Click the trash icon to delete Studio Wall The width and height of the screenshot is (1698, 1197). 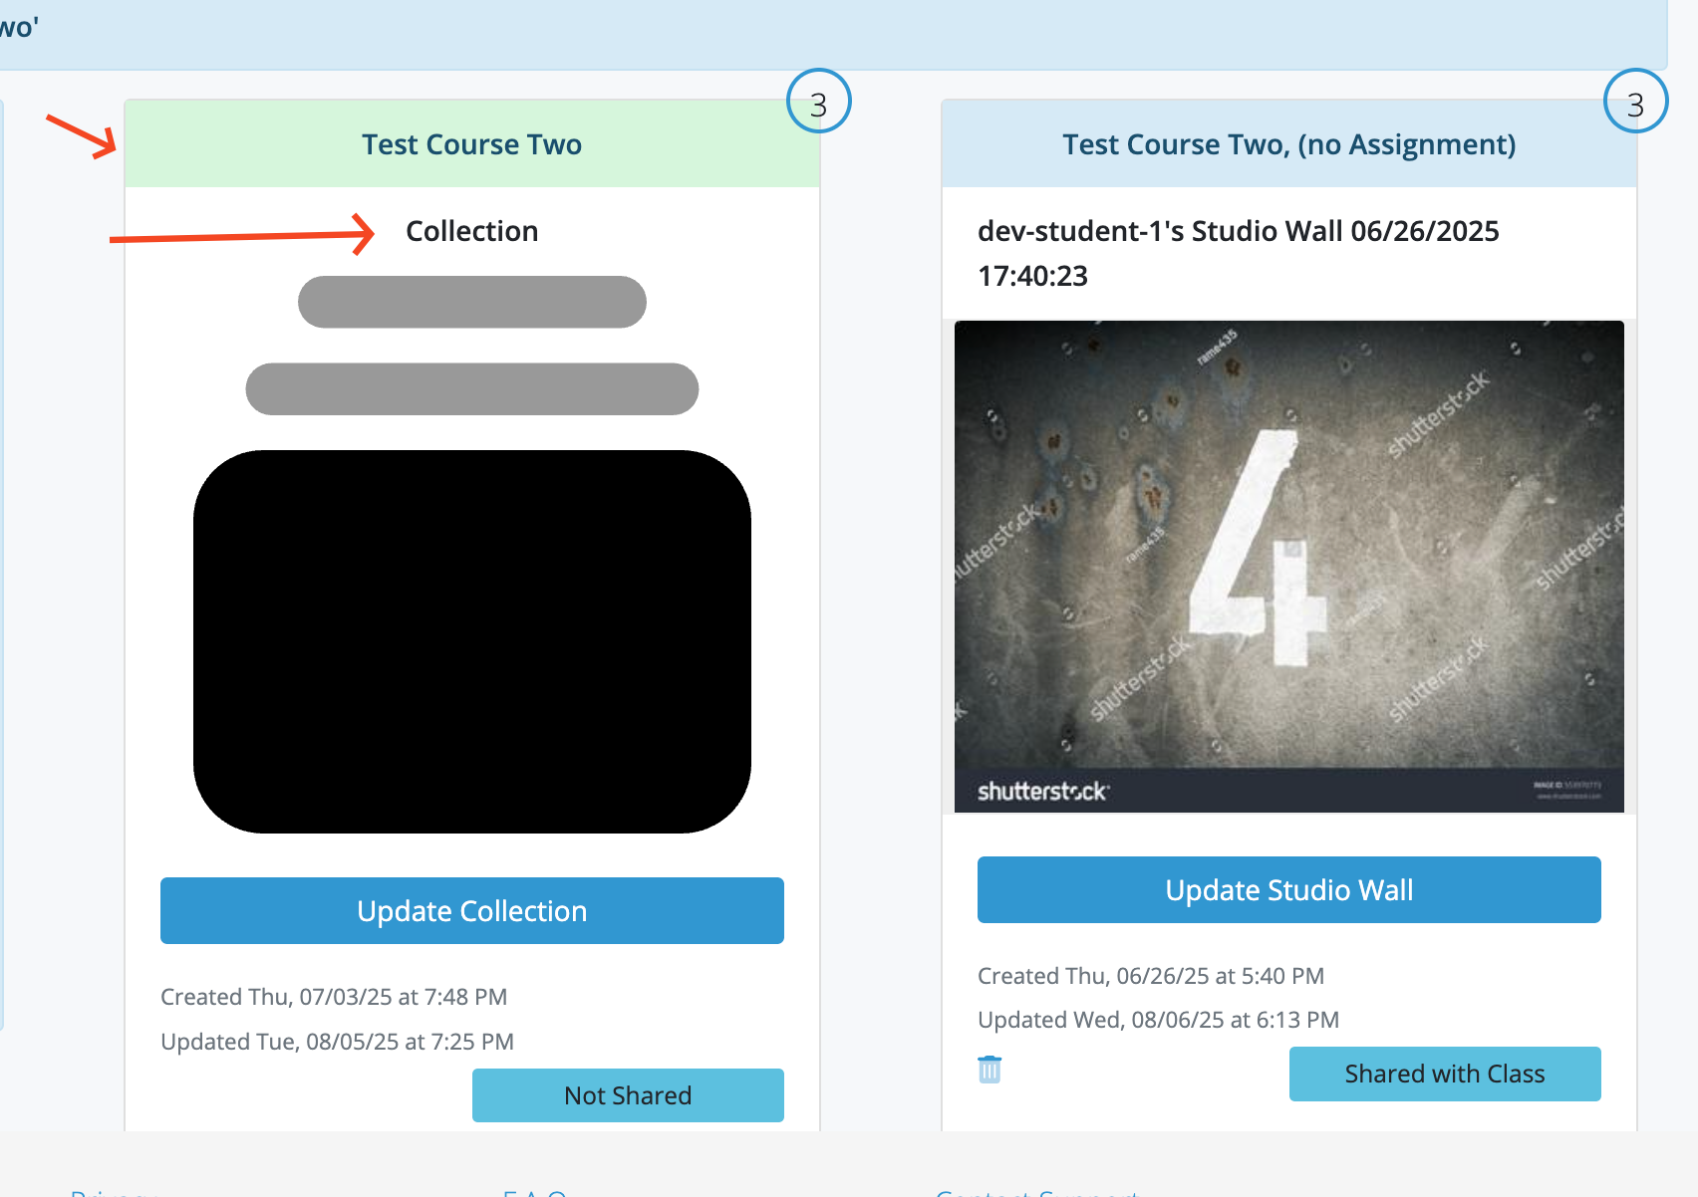point(989,1070)
